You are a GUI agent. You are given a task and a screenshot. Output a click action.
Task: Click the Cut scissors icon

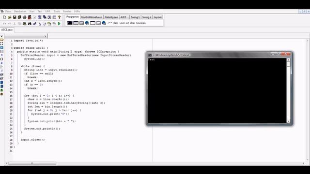(x=15, y=24)
